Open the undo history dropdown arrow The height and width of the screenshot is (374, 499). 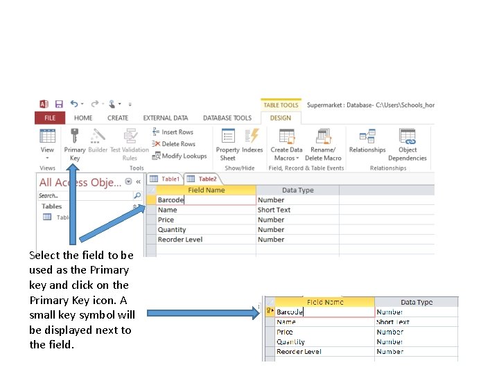tap(82, 104)
